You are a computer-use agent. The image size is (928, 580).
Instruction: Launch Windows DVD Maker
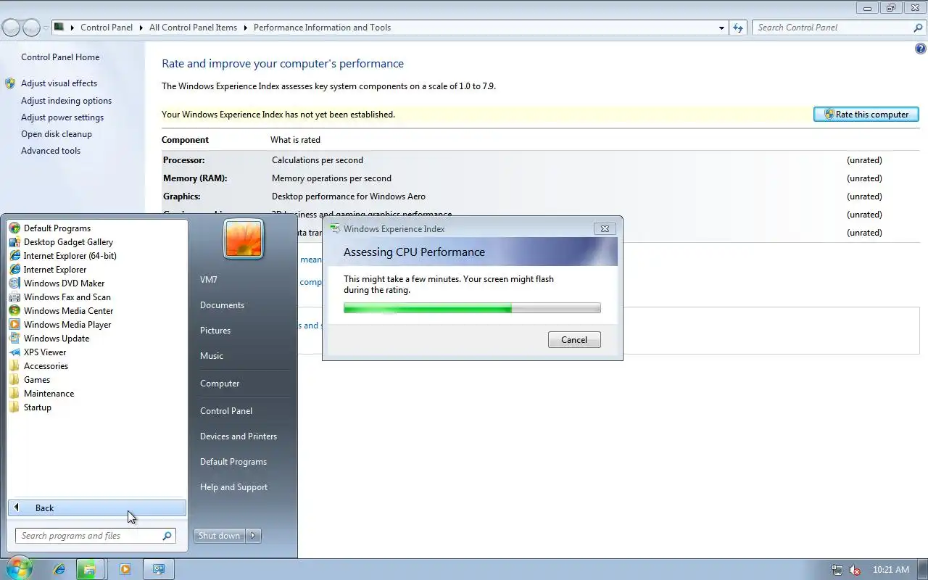[x=64, y=283]
